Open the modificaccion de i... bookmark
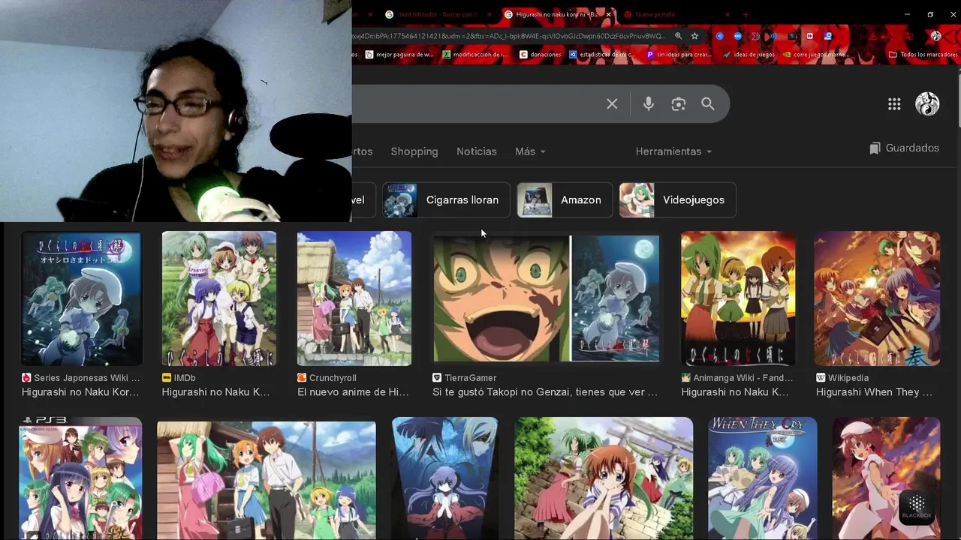The width and height of the screenshot is (961, 540). [475, 55]
